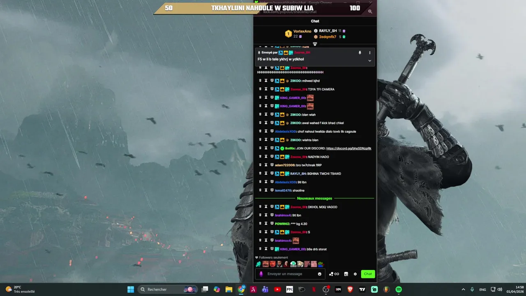The width and height of the screenshot is (526, 296).
Task: Click the "Chat" header title
Action: pos(315,21)
